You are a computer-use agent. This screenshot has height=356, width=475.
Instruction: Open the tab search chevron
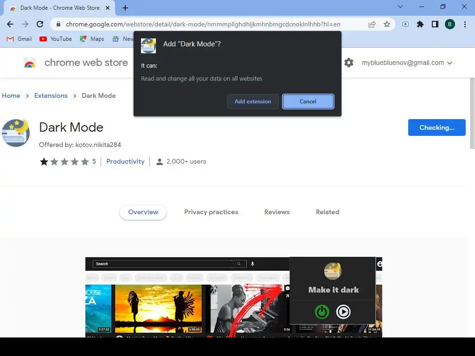tap(400, 6)
